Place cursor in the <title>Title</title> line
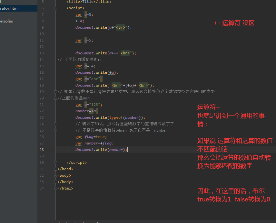The image size is (276, 223). pyautogui.click(x=89, y=2)
